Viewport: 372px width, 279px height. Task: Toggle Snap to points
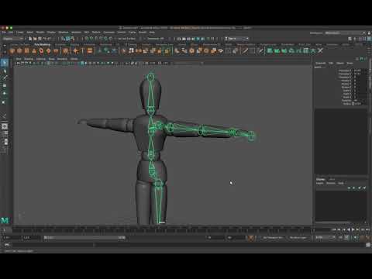click(x=96, y=39)
